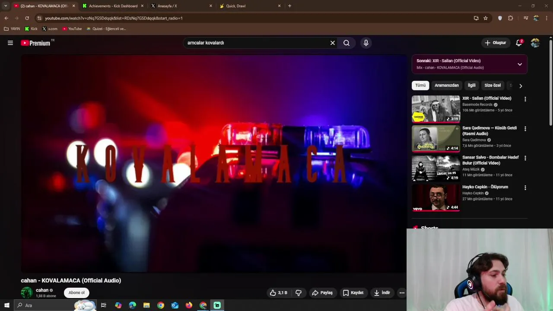
Task: Open Basemode Records channel name
Action: pyautogui.click(x=477, y=105)
